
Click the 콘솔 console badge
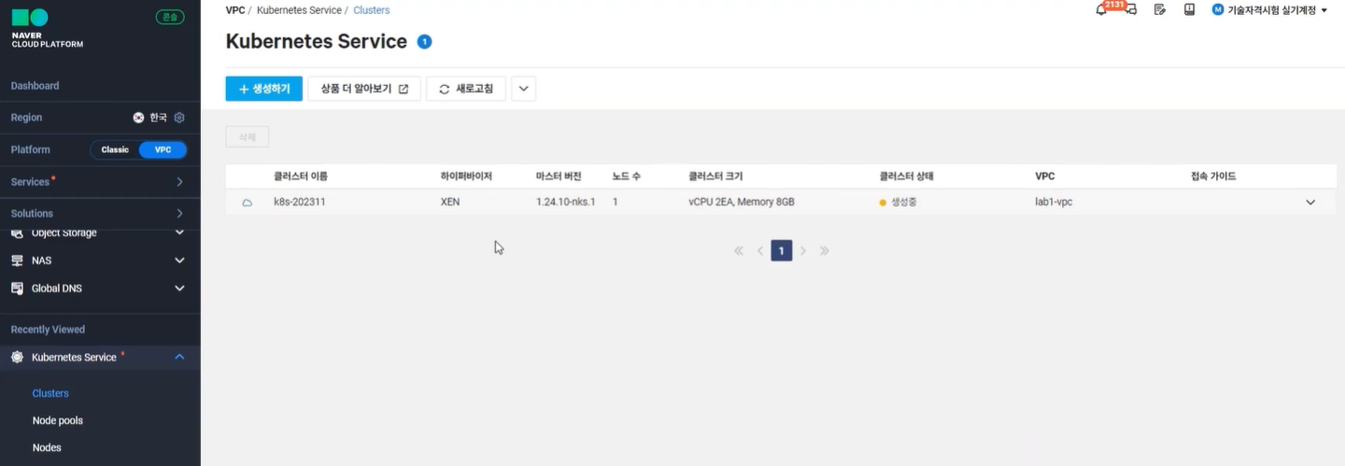[170, 17]
